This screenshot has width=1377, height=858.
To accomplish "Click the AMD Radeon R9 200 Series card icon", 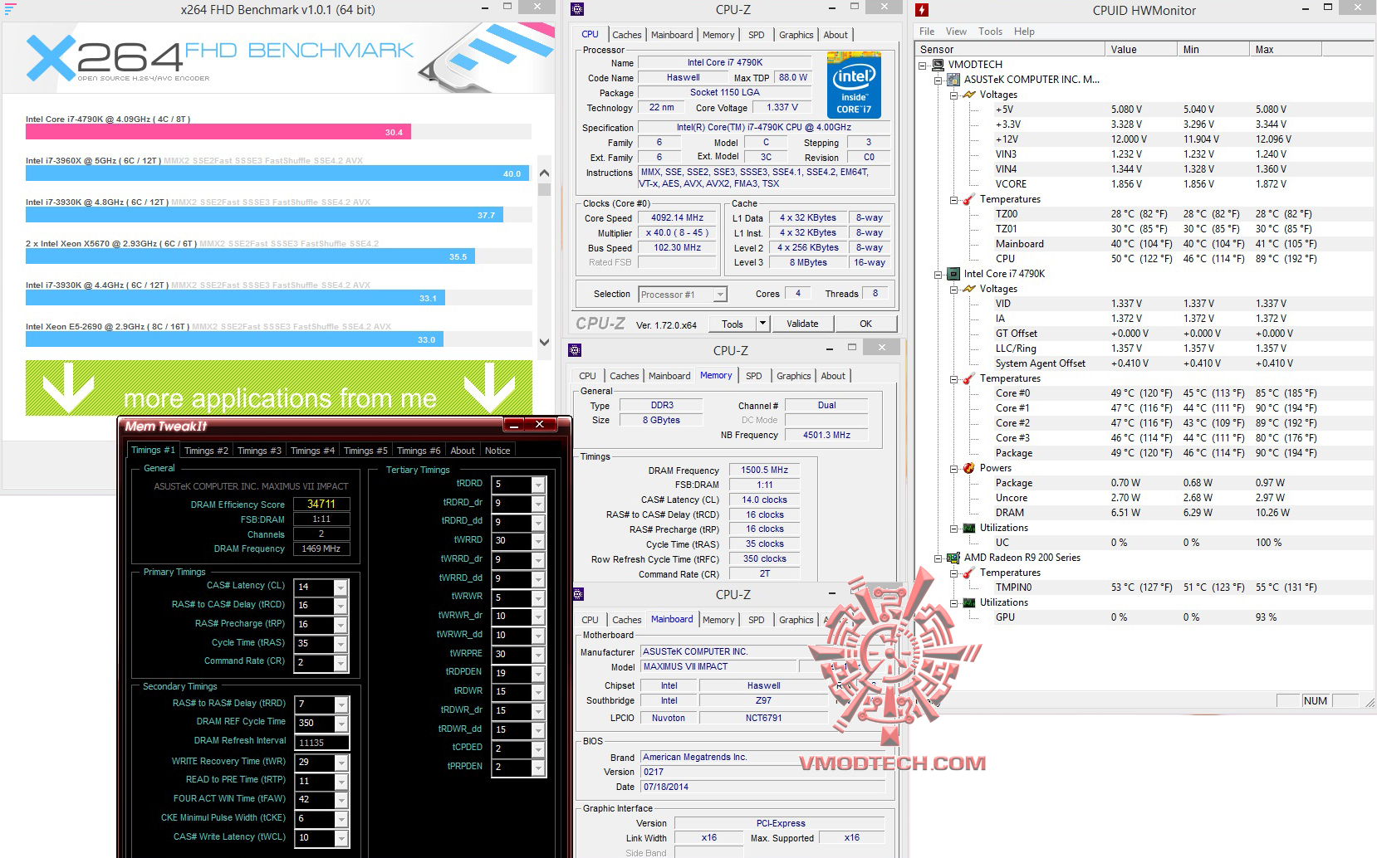I will (954, 558).
